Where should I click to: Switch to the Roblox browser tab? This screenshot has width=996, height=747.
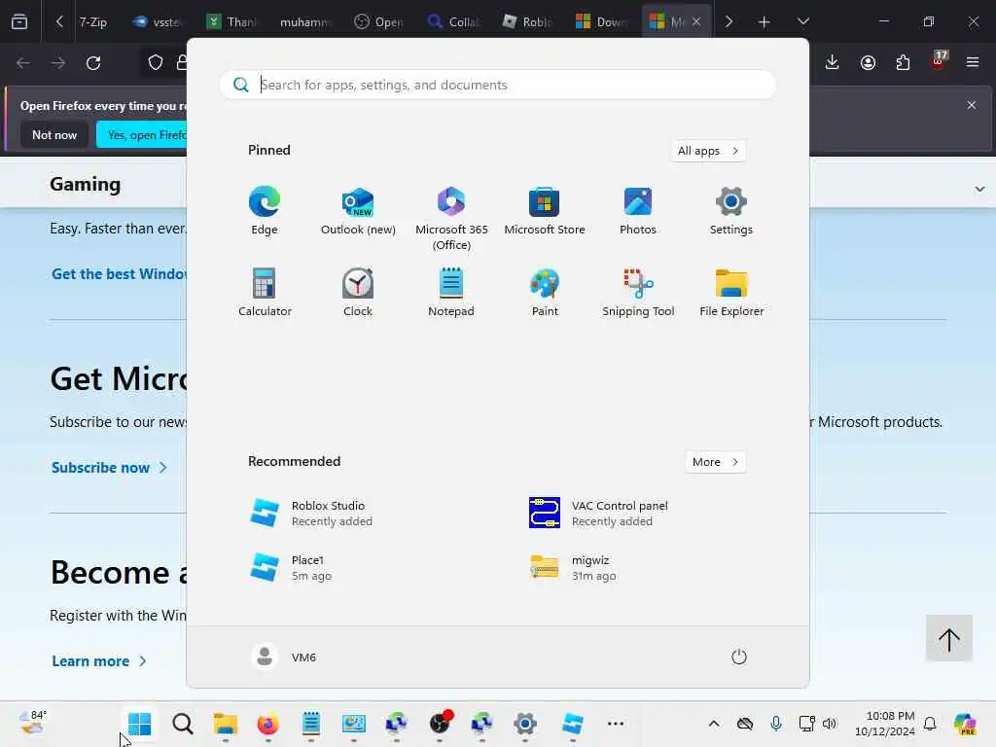coord(528,21)
